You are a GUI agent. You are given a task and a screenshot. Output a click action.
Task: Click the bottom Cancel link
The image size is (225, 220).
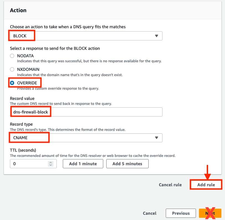[149, 213]
